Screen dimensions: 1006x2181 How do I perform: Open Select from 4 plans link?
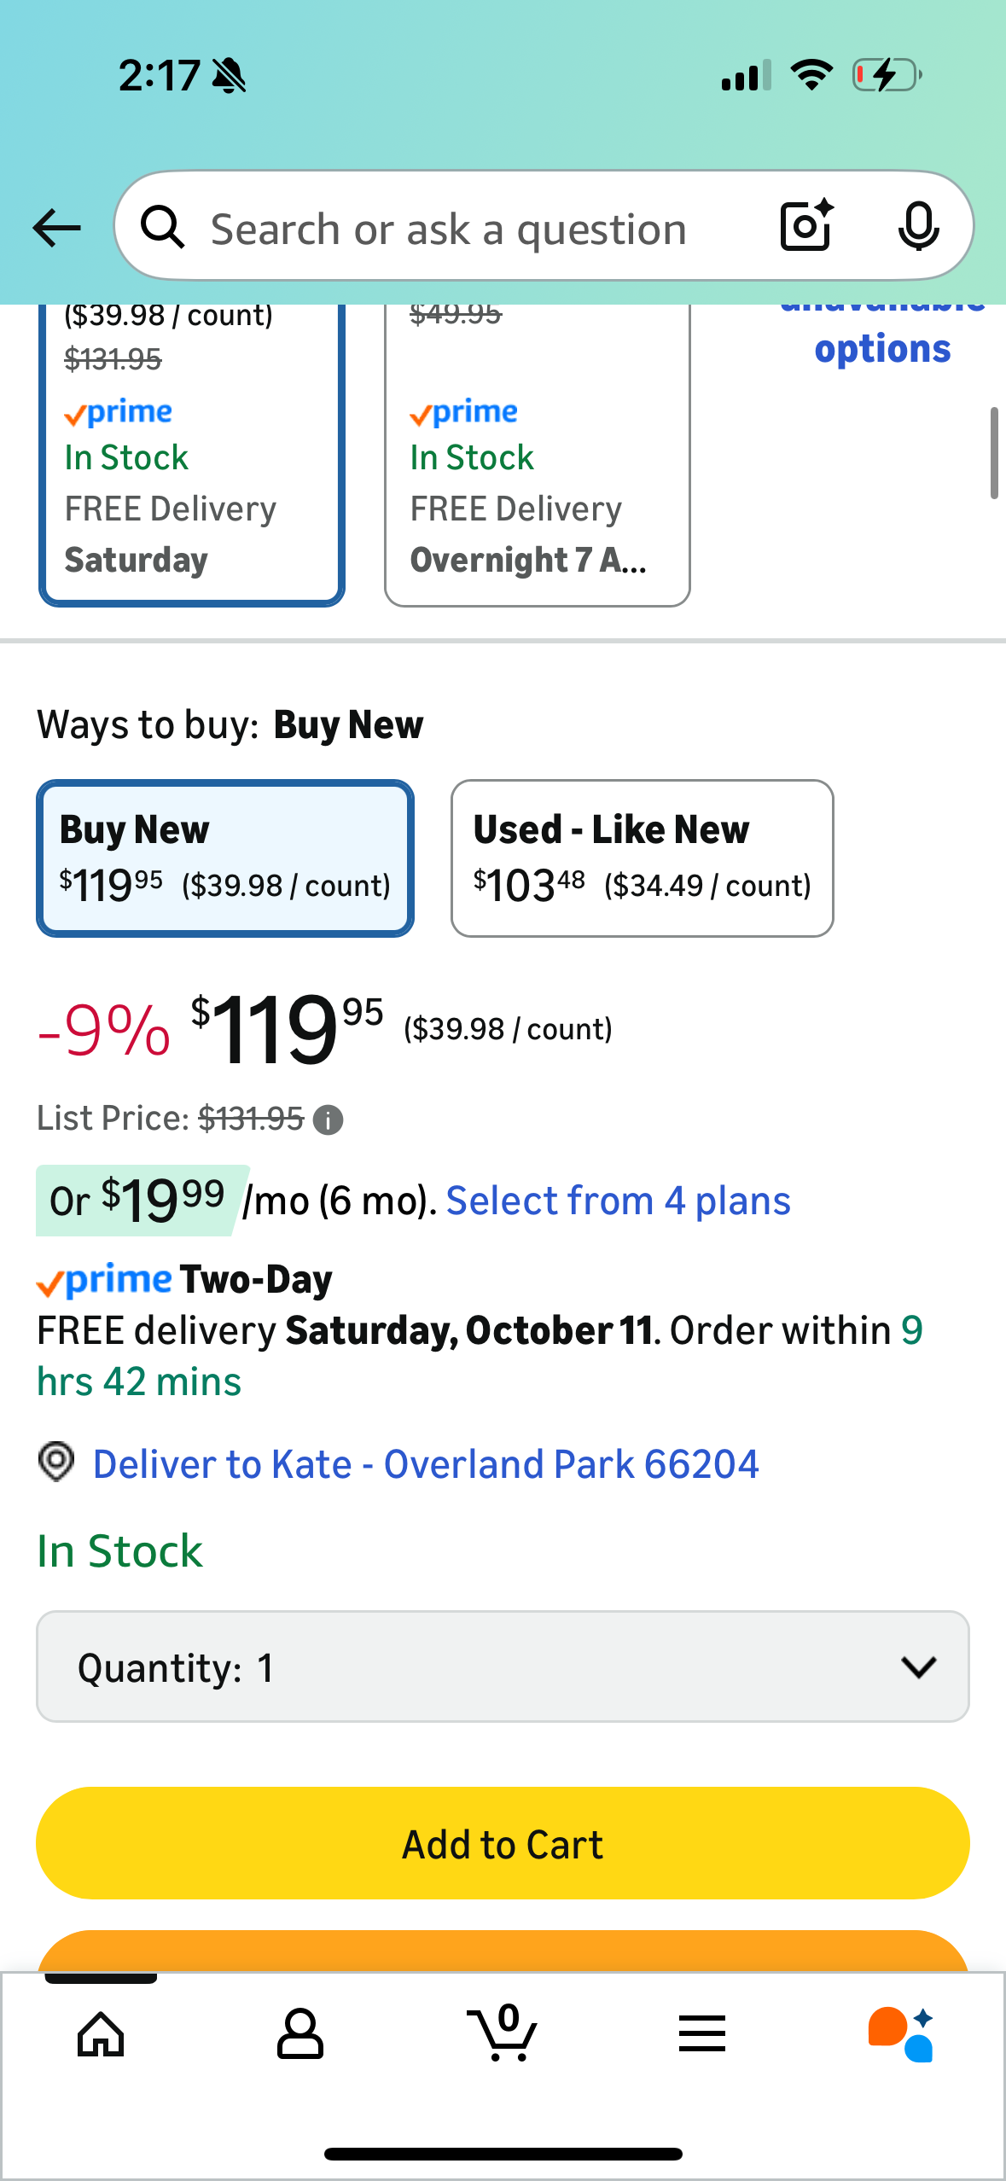[619, 1201]
